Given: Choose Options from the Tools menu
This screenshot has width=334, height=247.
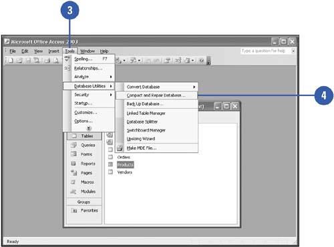Looking at the screenshot, I should point(89,121).
